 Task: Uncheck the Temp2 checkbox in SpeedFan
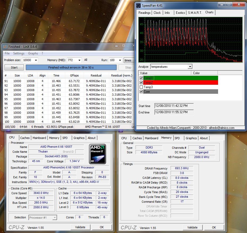(141, 83)
